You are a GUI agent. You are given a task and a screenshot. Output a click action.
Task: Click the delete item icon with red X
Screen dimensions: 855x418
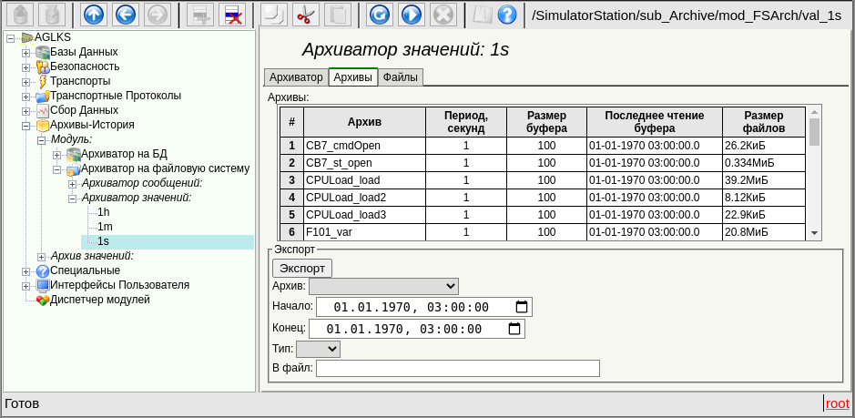pos(232,15)
